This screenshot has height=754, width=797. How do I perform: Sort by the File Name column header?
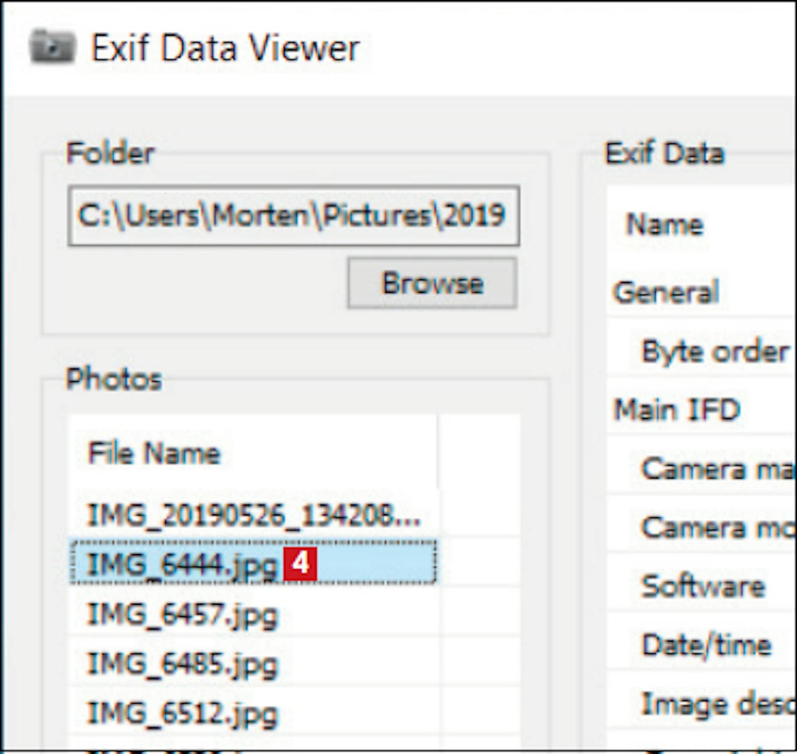154,453
